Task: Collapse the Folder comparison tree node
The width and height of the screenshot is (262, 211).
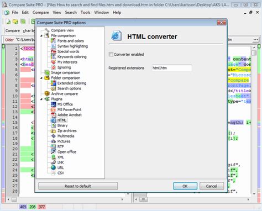Action: pos(41,78)
